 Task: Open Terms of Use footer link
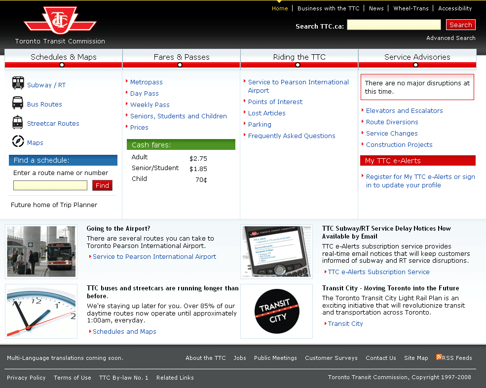click(x=72, y=378)
